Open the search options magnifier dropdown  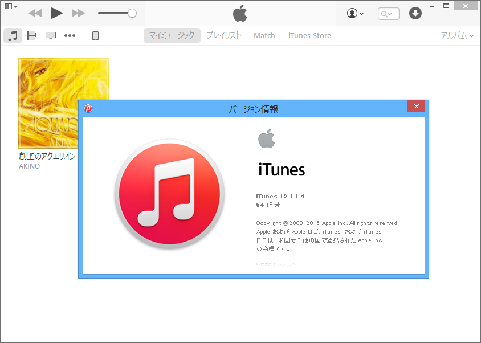click(388, 13)
